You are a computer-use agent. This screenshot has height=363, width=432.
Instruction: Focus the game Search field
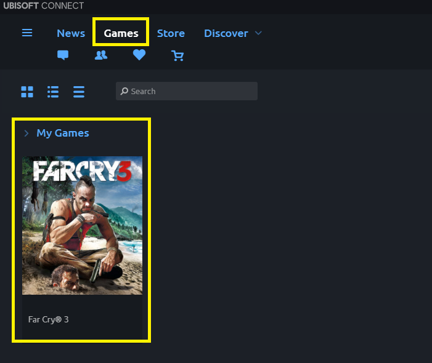(187, 91)
